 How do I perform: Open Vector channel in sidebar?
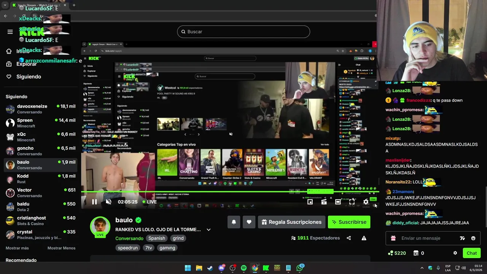(x=40, y=193)
